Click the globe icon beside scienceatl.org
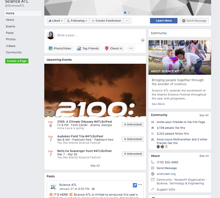 (x=153, y=174)
